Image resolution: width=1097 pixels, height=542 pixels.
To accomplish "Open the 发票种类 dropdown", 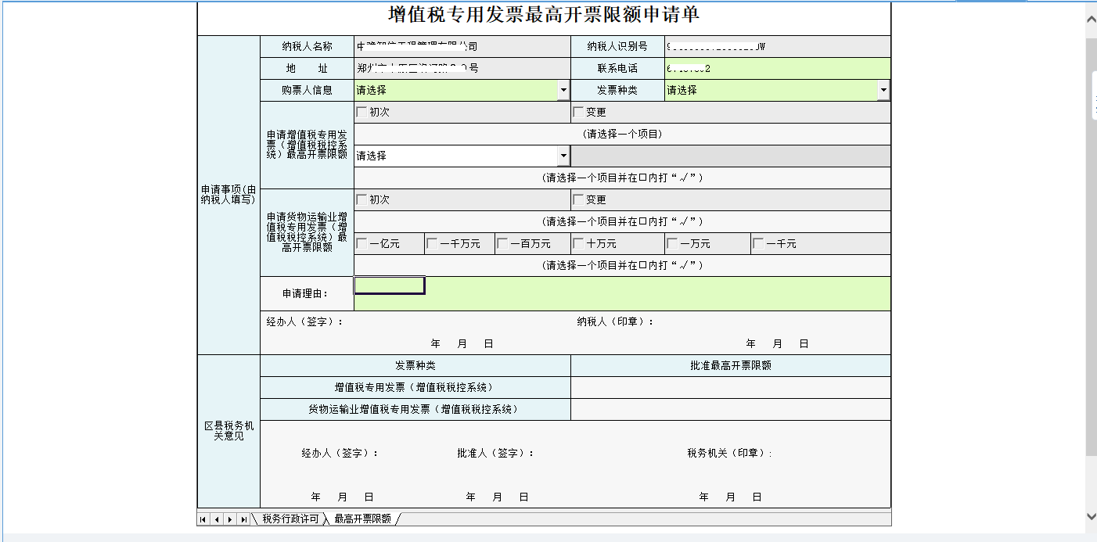I will tap(885, 89).
